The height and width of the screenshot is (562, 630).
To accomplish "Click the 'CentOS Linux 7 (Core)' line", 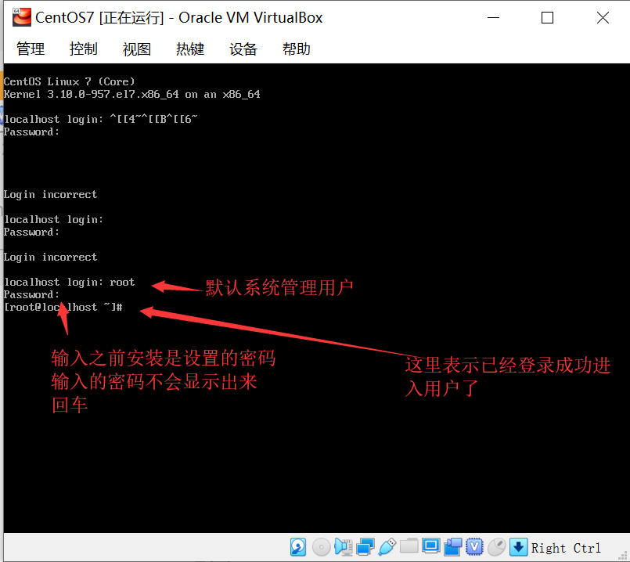I will tap(69, 81).
